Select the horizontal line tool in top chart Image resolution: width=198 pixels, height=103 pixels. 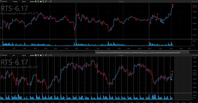click(x=48, y=2)
